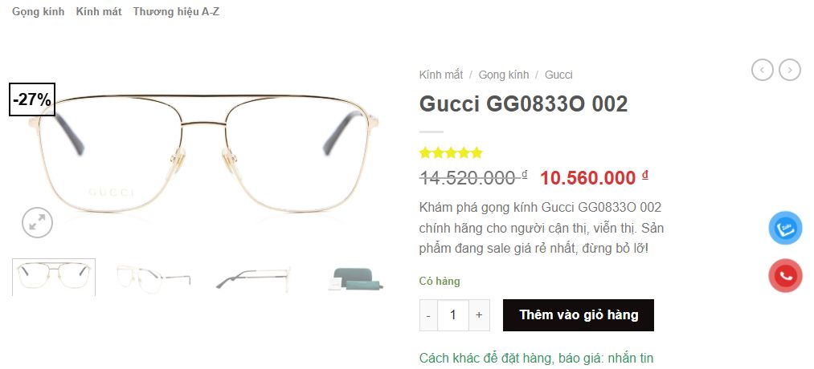Tap the red phone call icon

785,276
